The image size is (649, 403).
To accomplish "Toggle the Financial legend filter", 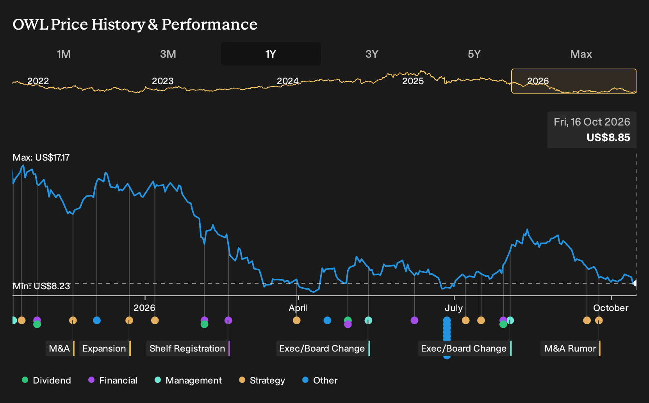I will click(113, 380).
